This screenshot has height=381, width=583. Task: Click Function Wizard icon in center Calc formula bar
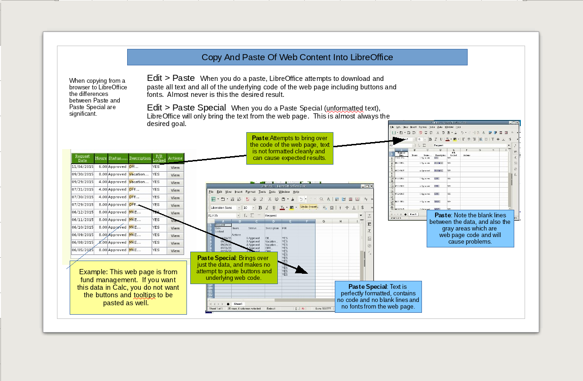point(245,215)
